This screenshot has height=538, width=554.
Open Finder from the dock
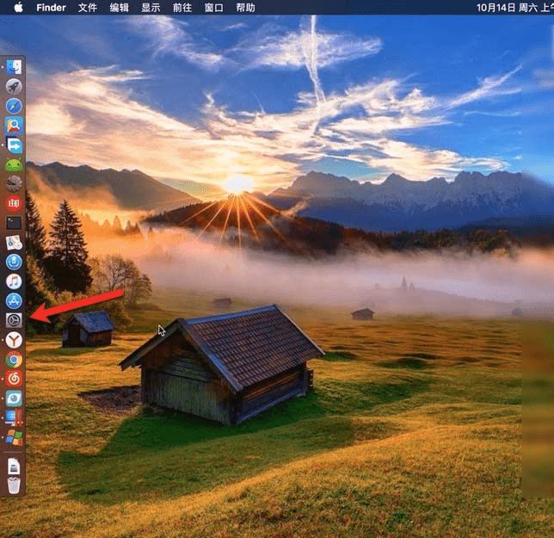(x=14, y=67)
